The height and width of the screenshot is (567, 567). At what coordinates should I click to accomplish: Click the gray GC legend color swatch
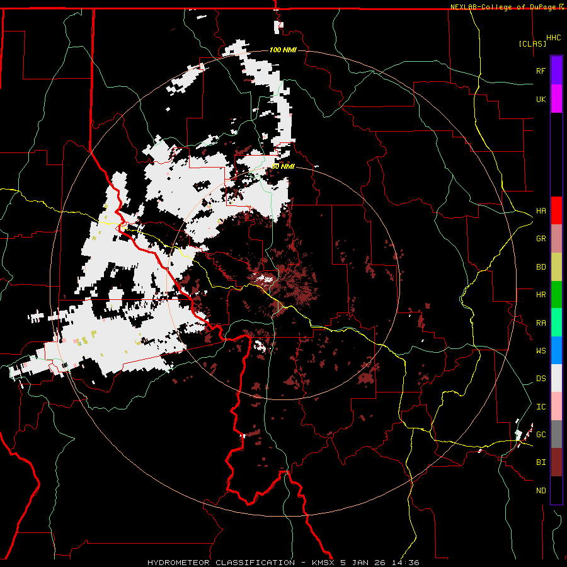pyautogui.click(x=556, y=434)
